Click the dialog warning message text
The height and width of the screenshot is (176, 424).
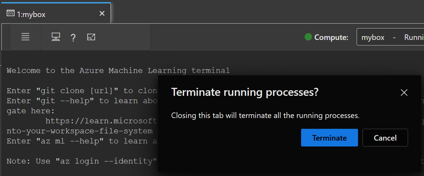(x=265, y=116)
